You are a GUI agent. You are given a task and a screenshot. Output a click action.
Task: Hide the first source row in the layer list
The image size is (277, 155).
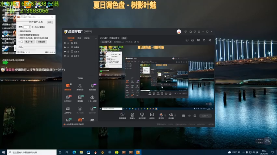[x=65, y=43]
